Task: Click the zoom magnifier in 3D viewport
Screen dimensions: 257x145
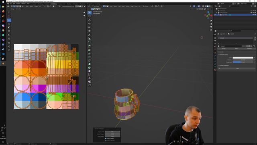Action: 211,21
